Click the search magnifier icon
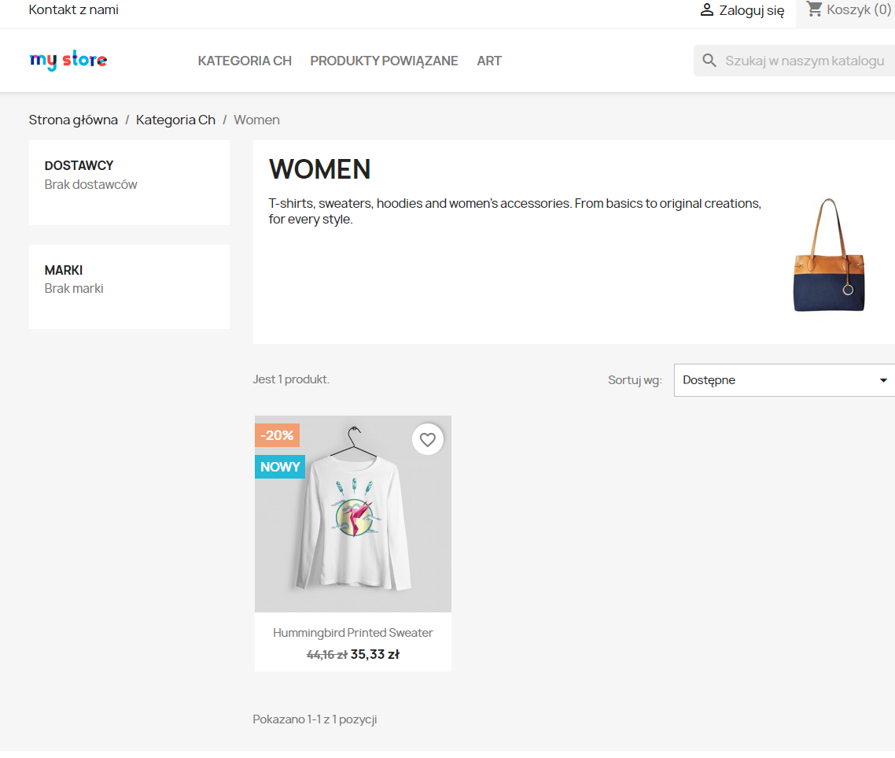895x758 pixels. [709, 61]
